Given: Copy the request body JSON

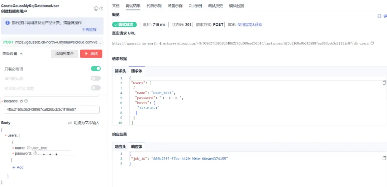Looking at the screenshot, I should [384, 83].
